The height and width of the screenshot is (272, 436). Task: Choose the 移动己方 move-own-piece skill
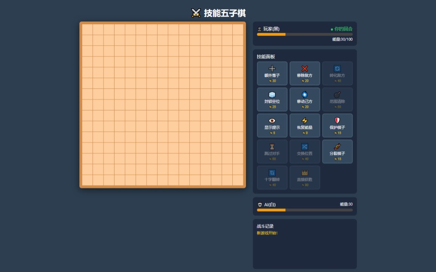305,100
